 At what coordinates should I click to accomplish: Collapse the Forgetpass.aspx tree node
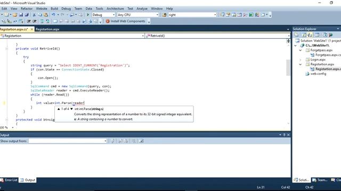(301, 50)
